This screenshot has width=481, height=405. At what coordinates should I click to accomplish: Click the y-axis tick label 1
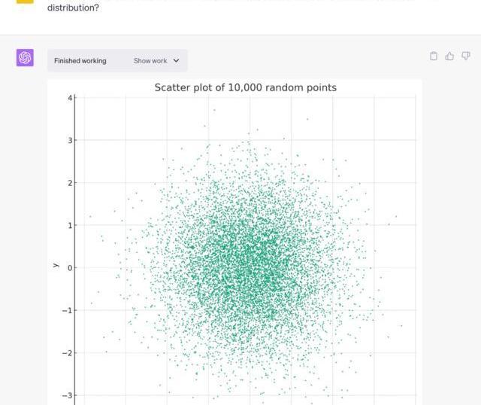(x=69, y=225)
